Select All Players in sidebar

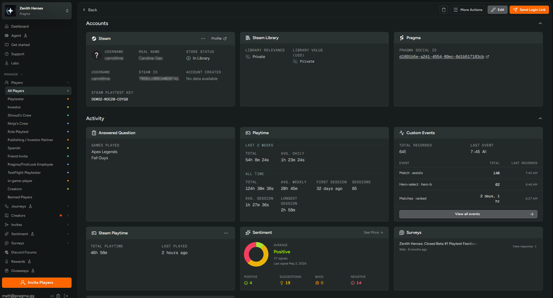click(38, 91)
